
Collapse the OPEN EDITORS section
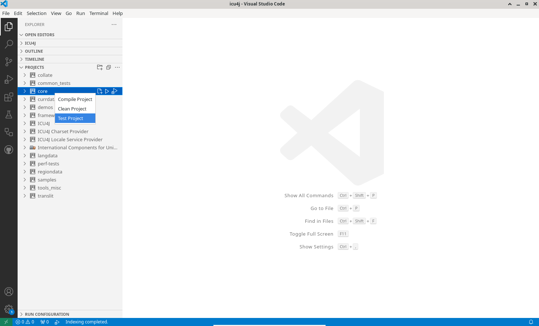[x=39, y=35]
